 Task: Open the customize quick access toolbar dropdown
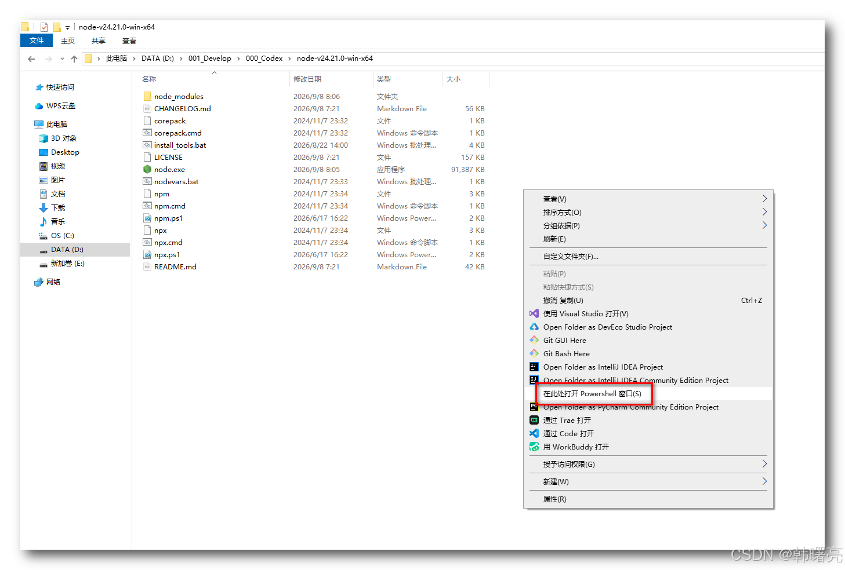(x=67, y=27)
